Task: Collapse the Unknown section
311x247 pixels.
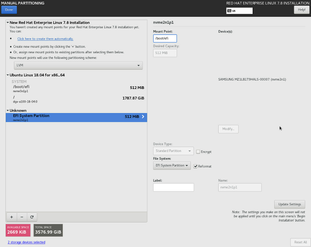Action: pyautogui.click(x=8, y=111)
